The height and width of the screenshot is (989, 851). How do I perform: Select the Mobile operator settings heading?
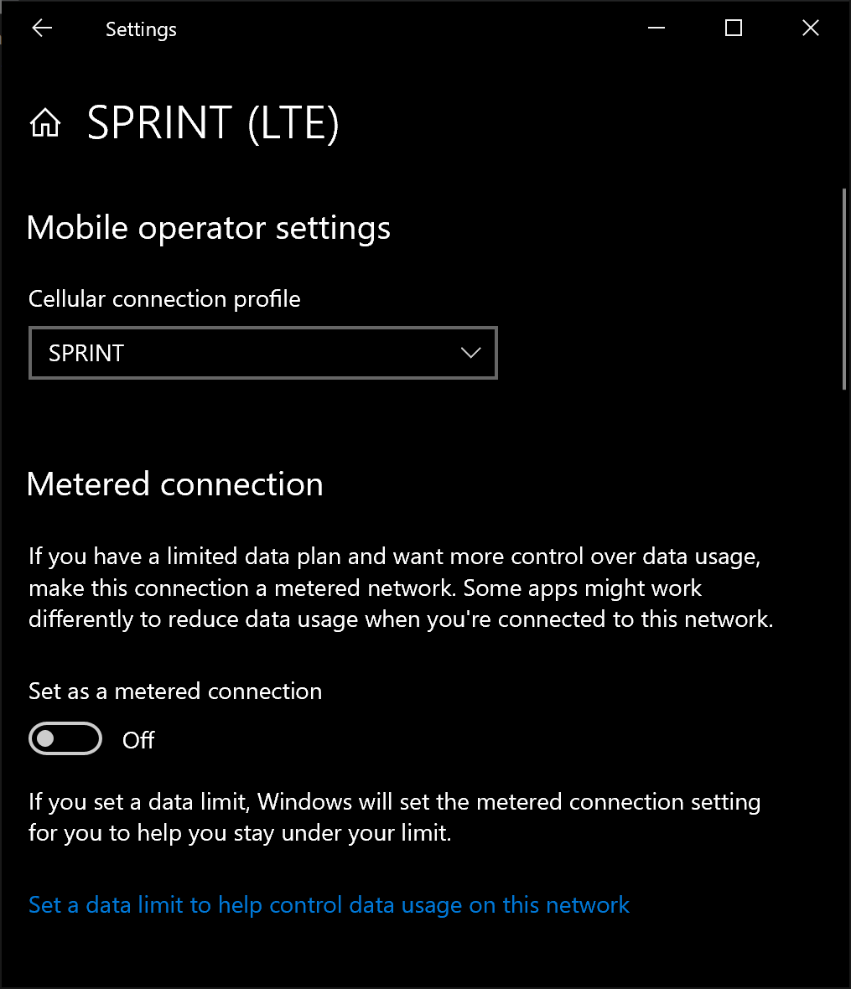point(209,228)
